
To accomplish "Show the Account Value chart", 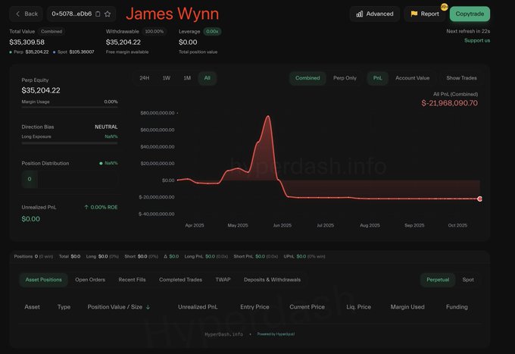I will [x=413, y=78].
